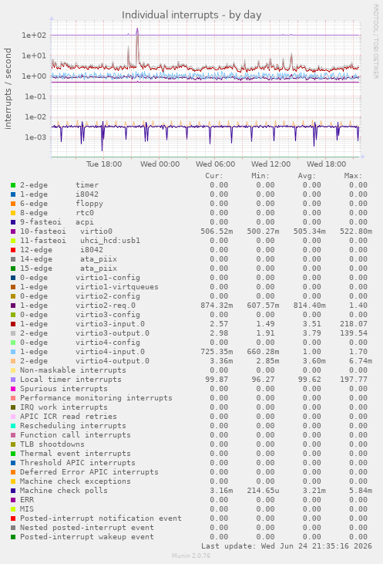Image resolution: width=383 pixels, height=564 pixels.
Task: Click the purple swatch for 10-fasteoi virtio0
Action: (x=13, y=231)
